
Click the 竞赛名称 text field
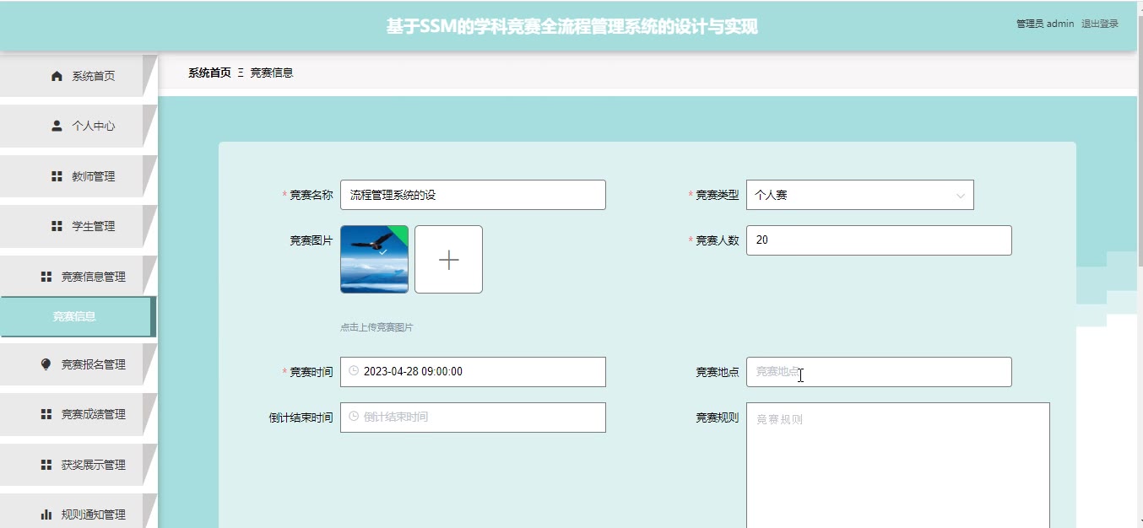(x=473, y=195)
